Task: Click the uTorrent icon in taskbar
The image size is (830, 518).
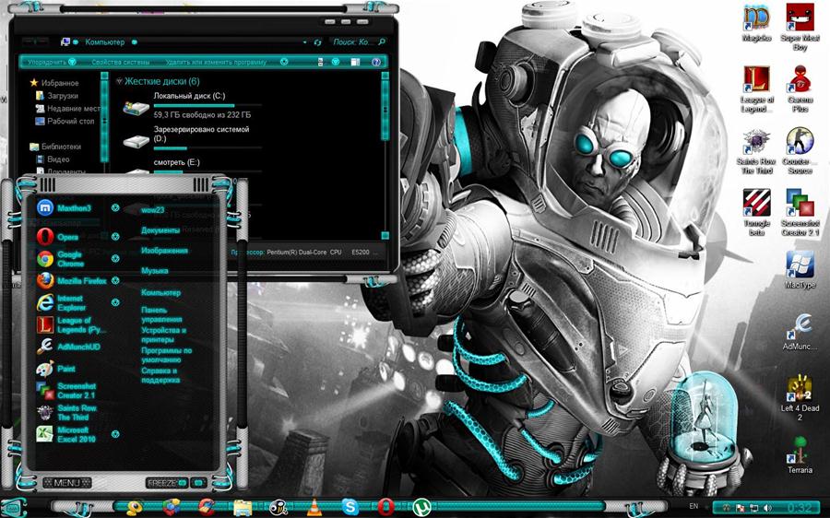Action: 421,507
